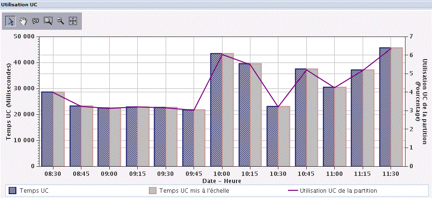Click the gray scaled bar at 09:45

(x=199, y=138)
